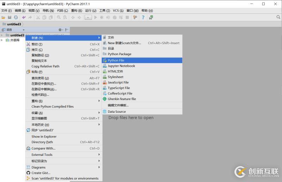Click the Cut scissors toolbar icon
282x182 pixels.
point(38,18)
